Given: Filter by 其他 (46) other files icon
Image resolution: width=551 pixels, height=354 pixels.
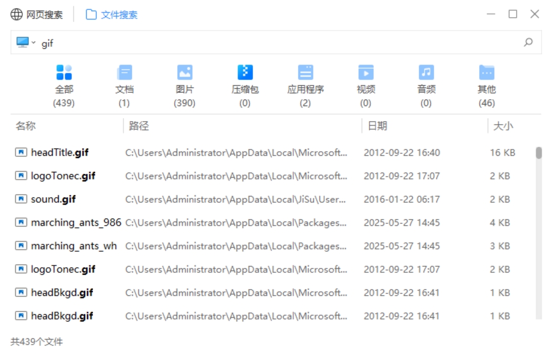Looking at the screenshot, I should click(x=487, y=72).
